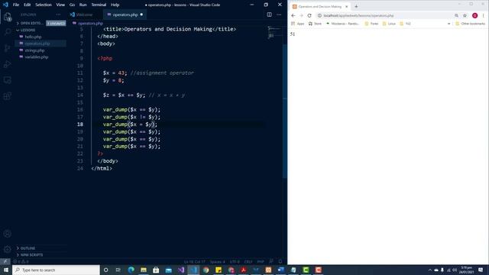Open Remote Explorer view in activity bar
The image size is (489, 275).
pyautogui.click(x=8, y=80)
